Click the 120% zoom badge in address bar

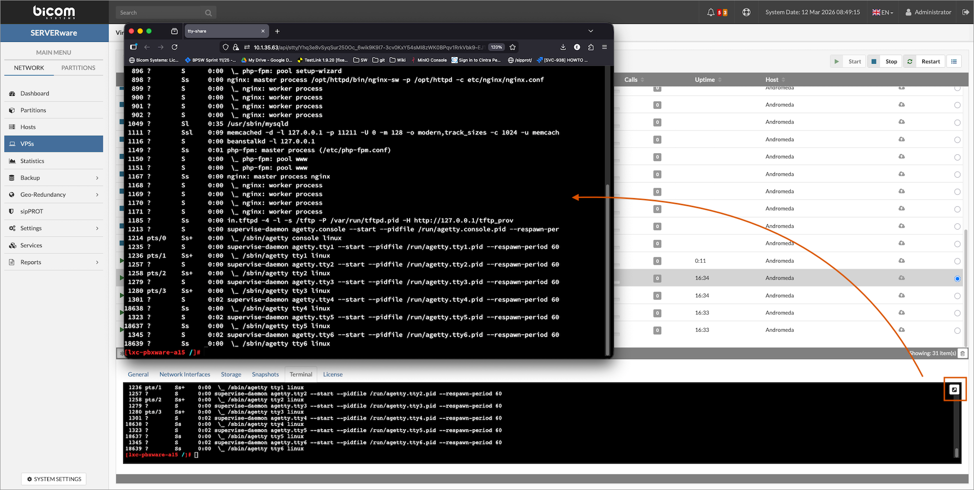pyautogui.click(x=496, y=47)
